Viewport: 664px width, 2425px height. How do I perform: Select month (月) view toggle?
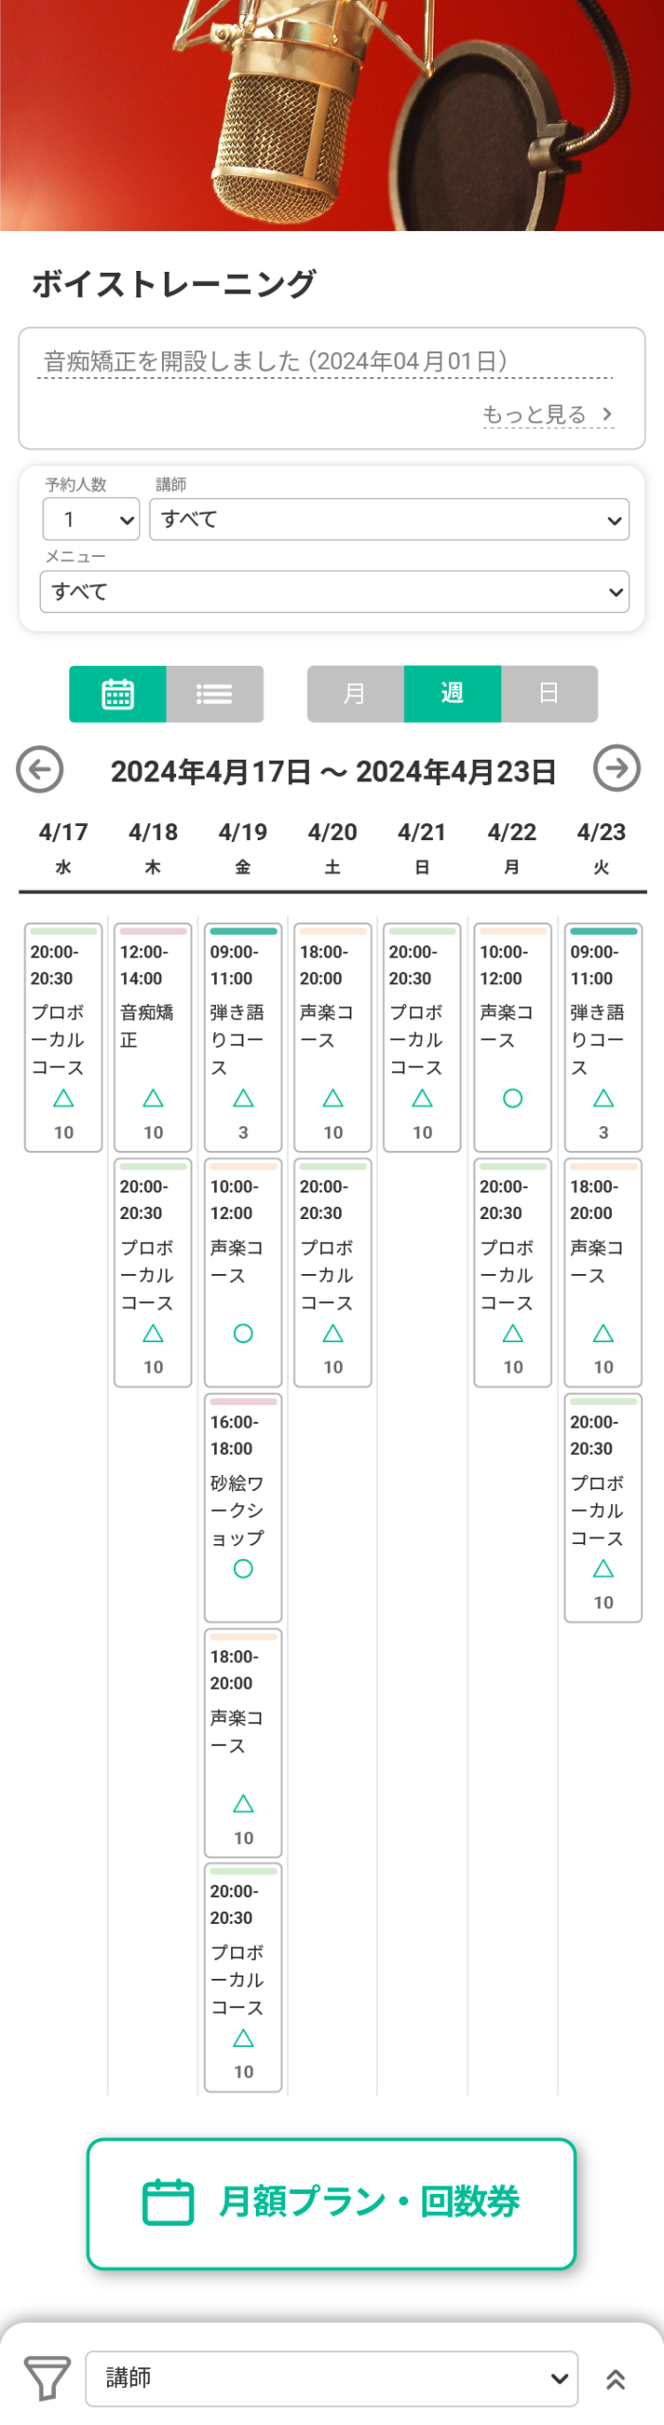(x=355, y=693)
